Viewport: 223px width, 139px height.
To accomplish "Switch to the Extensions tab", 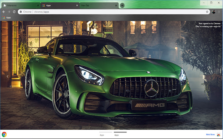I will coord(21,6).
